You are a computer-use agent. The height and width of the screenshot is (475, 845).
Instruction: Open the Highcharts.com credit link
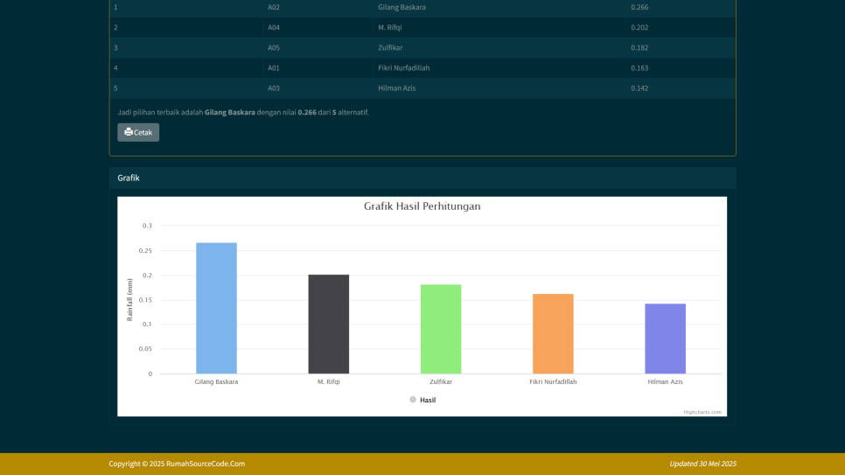(702, 412)
